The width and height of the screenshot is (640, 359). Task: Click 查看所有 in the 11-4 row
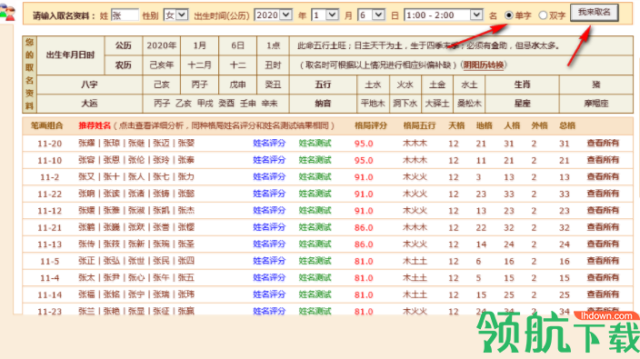click(x=603, y=278)
